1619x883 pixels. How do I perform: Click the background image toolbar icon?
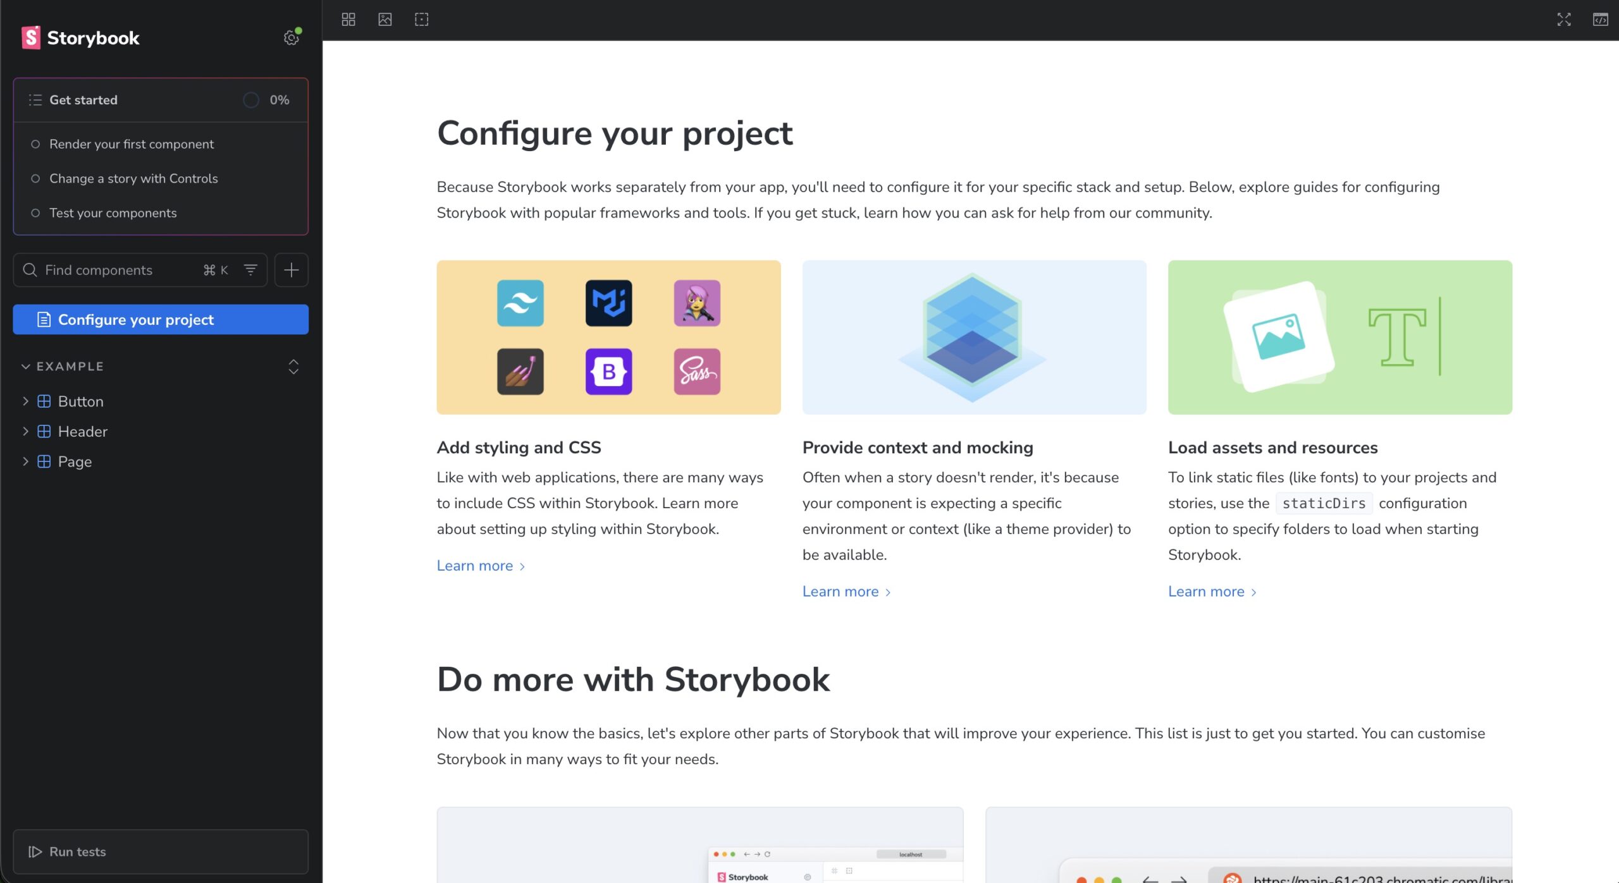[x=385, y=20]
